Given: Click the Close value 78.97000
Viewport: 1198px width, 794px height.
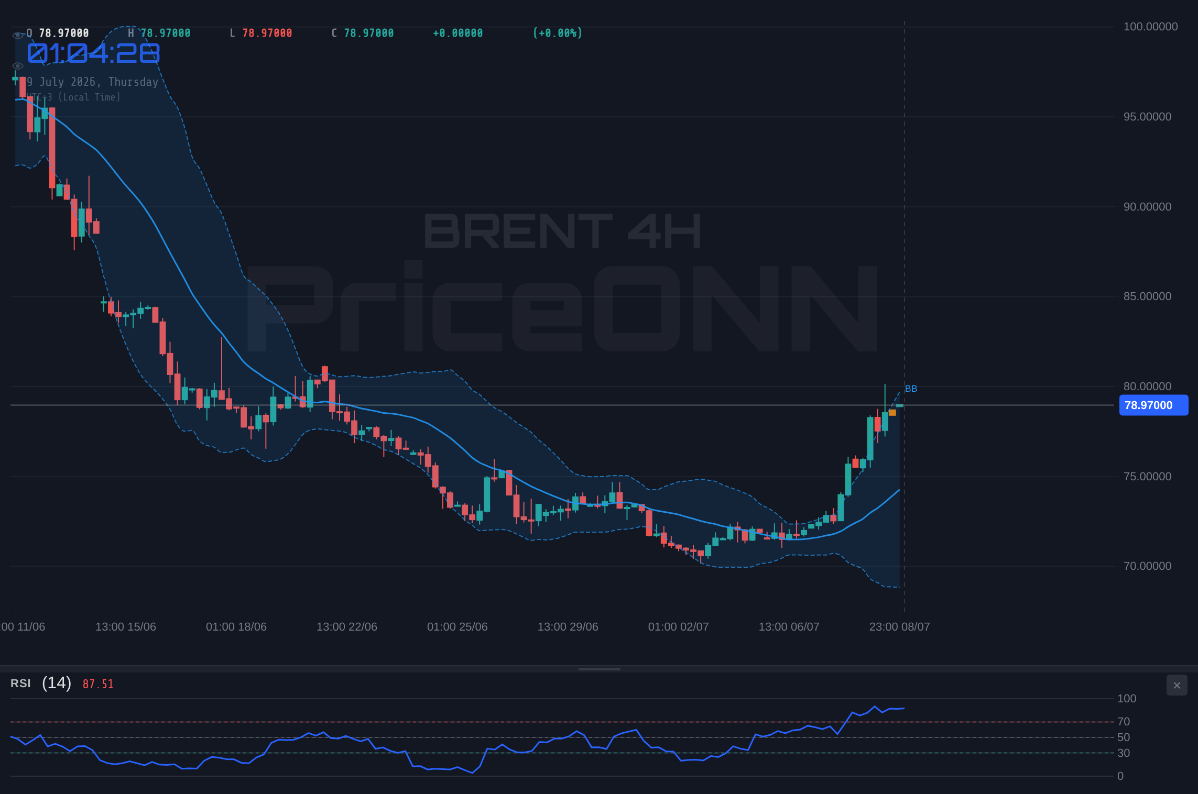Looking at the screenshot, I should coord(369,33).
